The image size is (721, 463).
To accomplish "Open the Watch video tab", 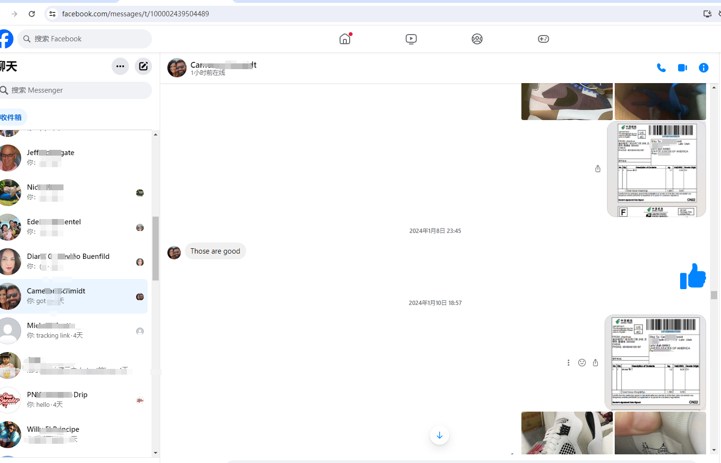I will (x=411, y=39).
